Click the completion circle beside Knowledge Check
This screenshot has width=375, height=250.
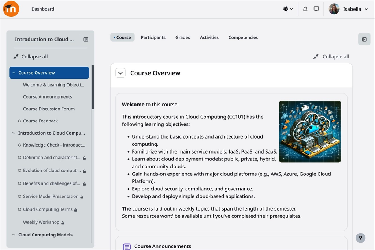tap(19, 145)
